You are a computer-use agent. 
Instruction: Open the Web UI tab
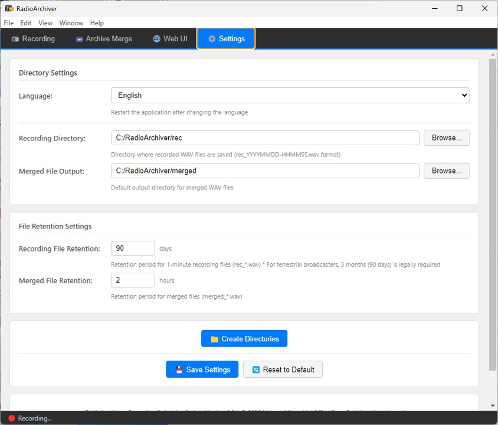coord(171,39)
